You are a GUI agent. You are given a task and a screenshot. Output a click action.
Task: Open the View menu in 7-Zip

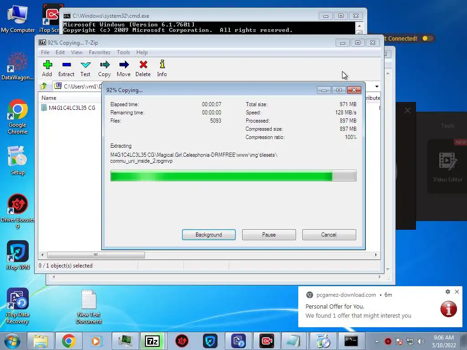tap(77, 52)
